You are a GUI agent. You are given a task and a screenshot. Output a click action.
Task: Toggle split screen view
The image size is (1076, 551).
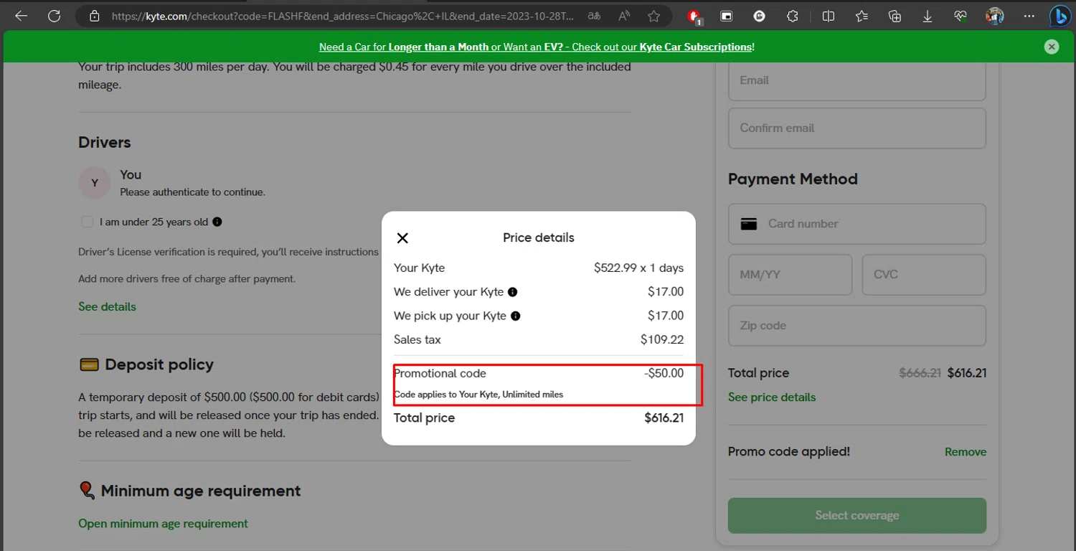pyautogui.click(x=829, y=16)
